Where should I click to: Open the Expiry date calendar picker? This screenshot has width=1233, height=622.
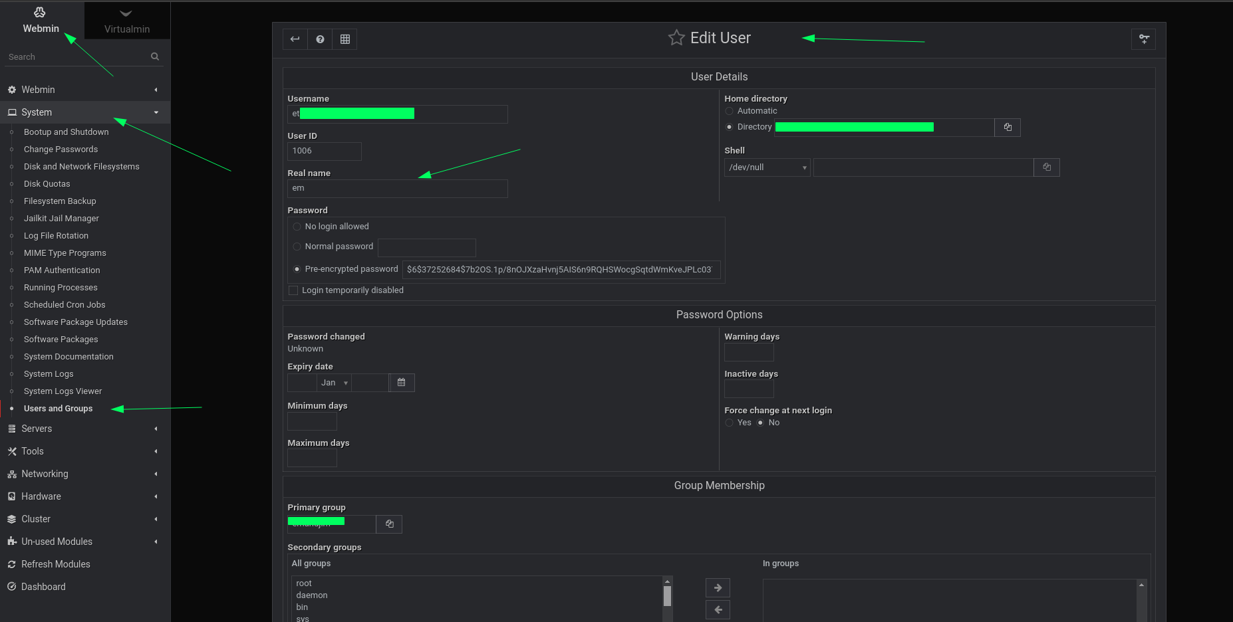pyautogui.click(x=401, y=383)
